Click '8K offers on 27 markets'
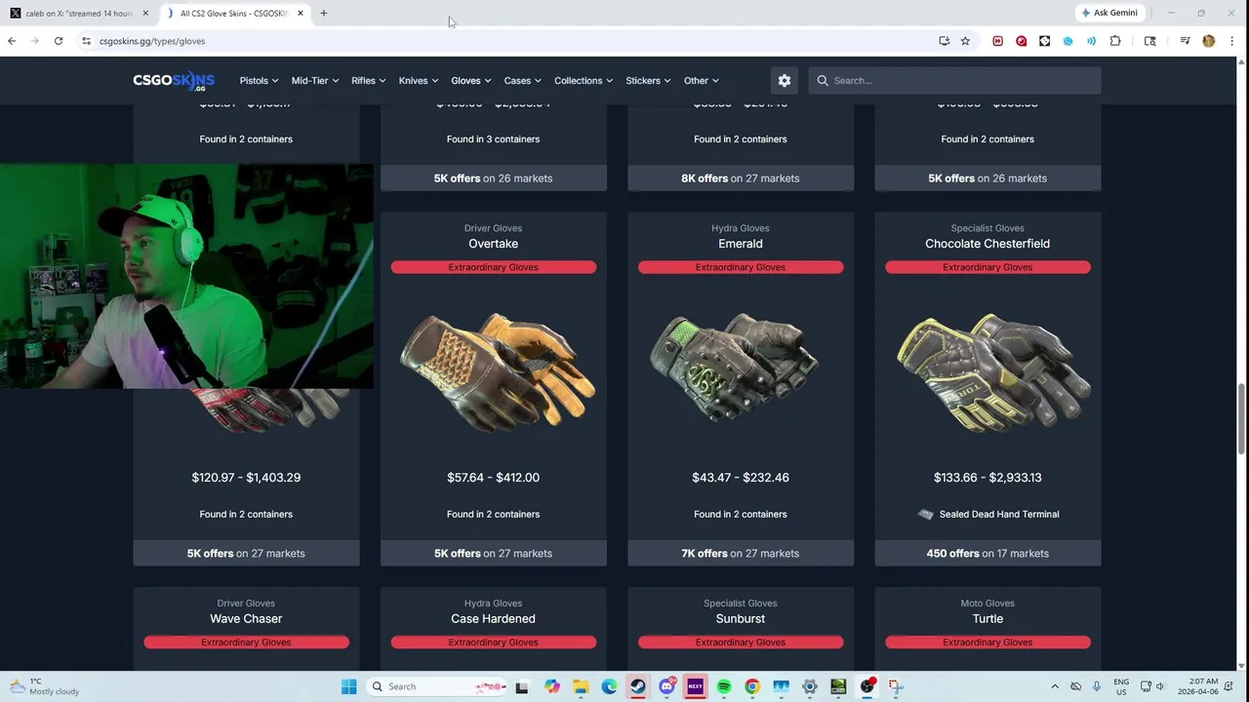Screen dimensions: 1249x702 coord(740,178)
